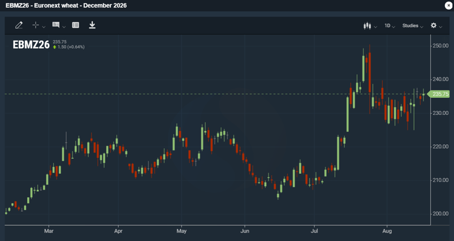Click the Jul date axis label
The height and width of the screenshot is (241, 454).
click(314, 231)
